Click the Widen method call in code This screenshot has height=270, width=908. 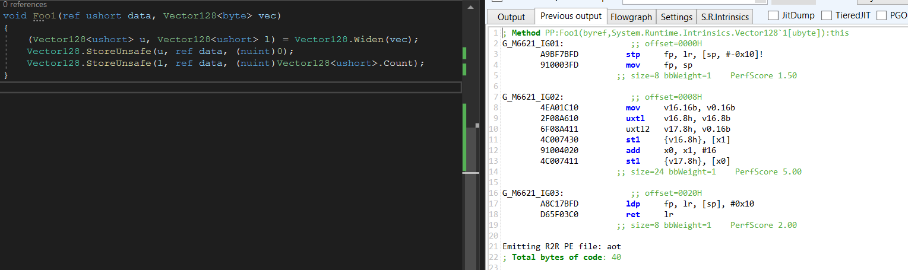pos(368,40)
